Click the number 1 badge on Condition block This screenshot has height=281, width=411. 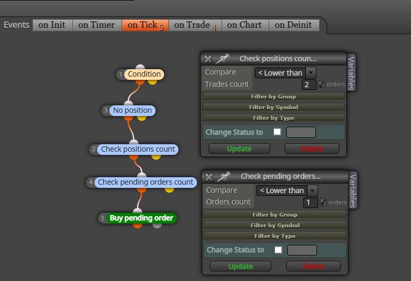[121, 75]
